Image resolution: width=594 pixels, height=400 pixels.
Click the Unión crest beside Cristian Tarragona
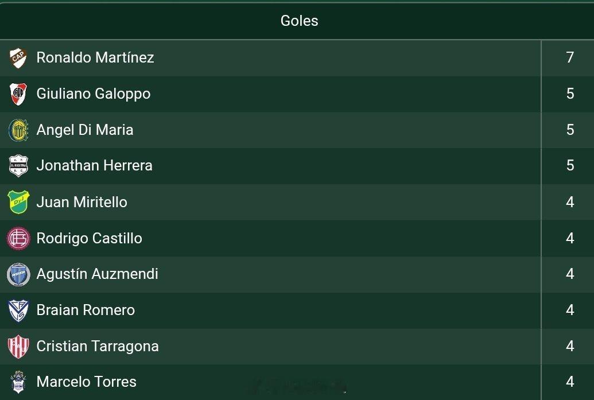click(x=18, y=347)
